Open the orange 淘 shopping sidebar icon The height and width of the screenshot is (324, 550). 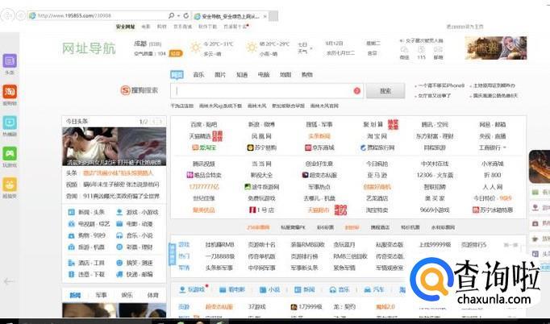coord(10,92)
